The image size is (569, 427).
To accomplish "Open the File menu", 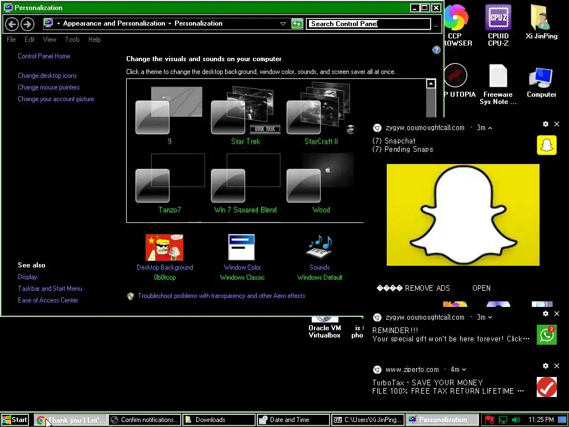I will click(11, 39).
